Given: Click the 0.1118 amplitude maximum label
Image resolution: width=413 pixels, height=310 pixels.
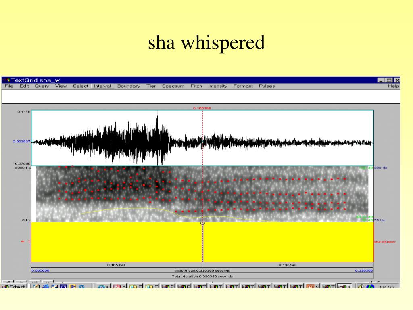Looking at the screenshot, I should (24, 112).
